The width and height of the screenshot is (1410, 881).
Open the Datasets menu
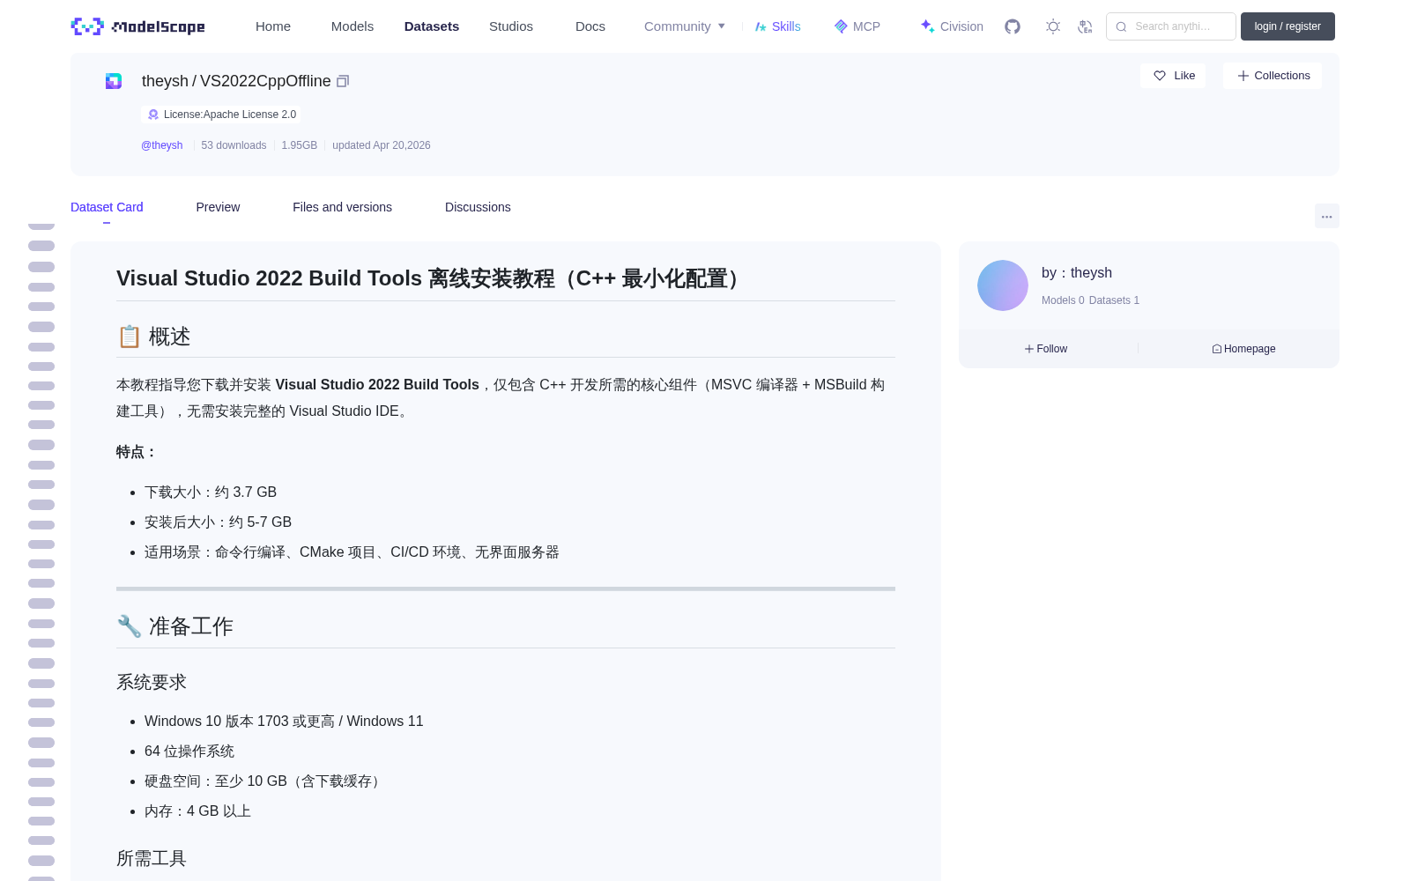coord(432,26)
